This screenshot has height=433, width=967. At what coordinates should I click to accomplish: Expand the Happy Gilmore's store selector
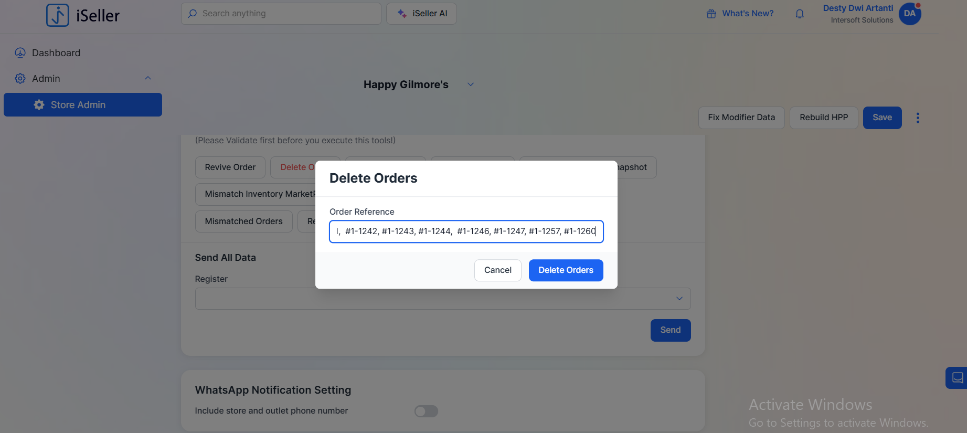pos(471,85)
